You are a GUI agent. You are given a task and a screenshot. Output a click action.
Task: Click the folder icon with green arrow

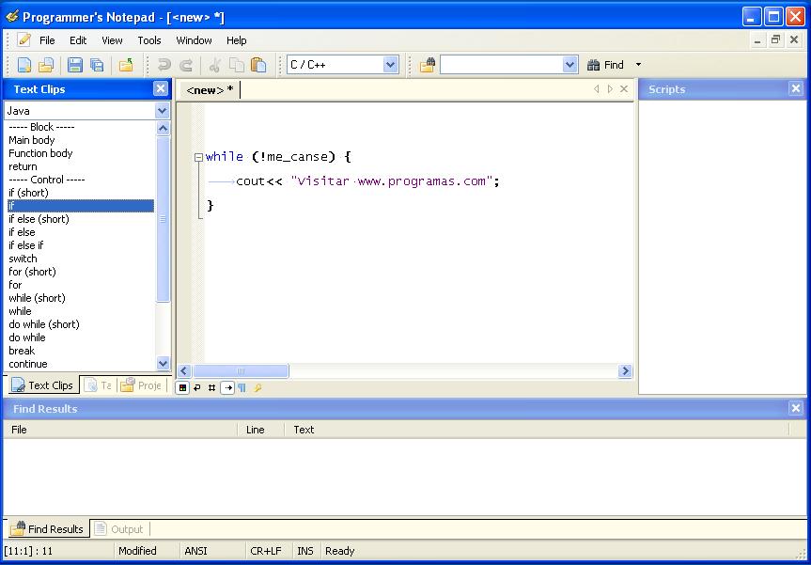[x=126, y=65]
